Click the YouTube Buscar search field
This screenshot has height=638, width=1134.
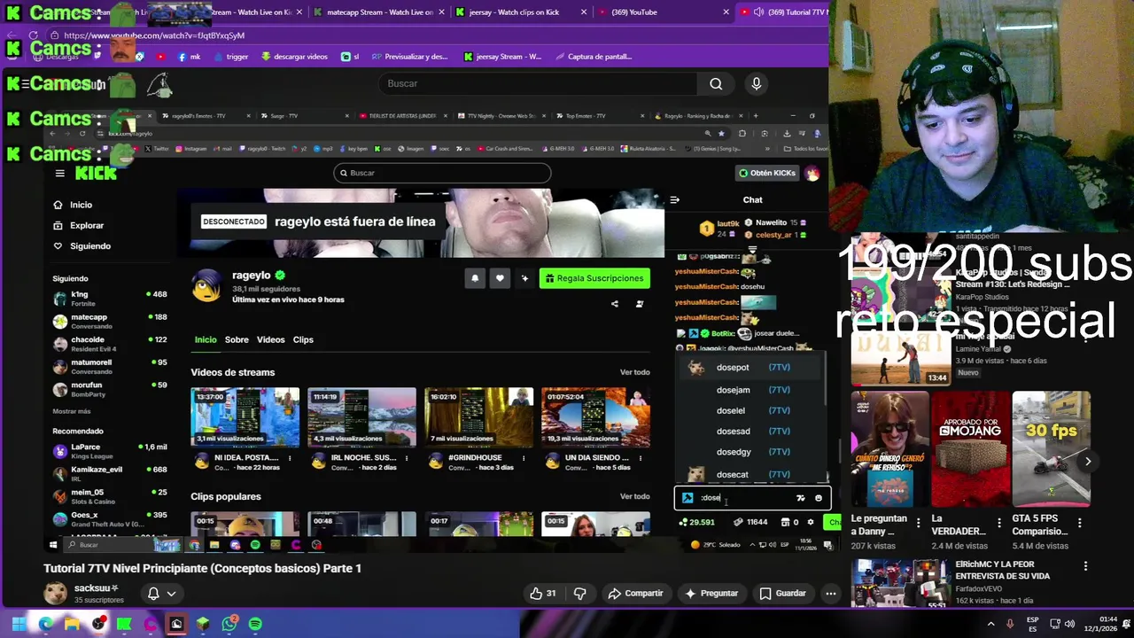[536, 83]
